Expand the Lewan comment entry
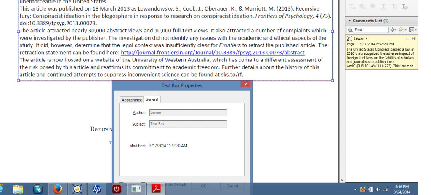 click(414, 38)
